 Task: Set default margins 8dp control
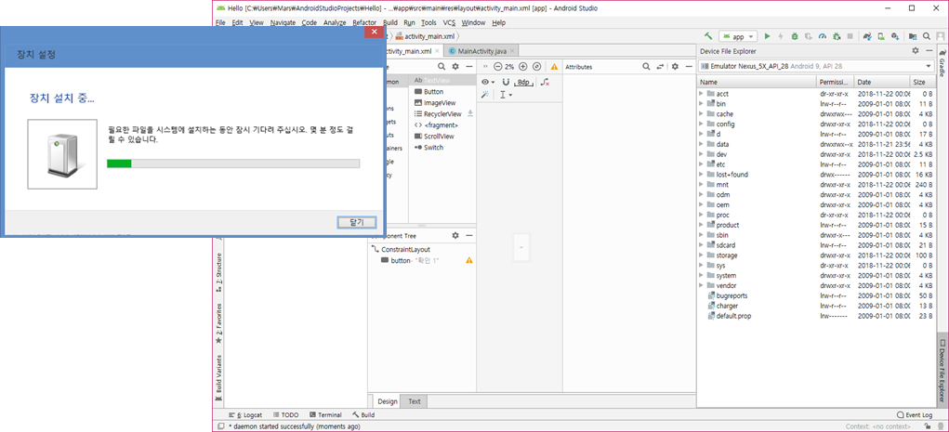tap(523, 82)
